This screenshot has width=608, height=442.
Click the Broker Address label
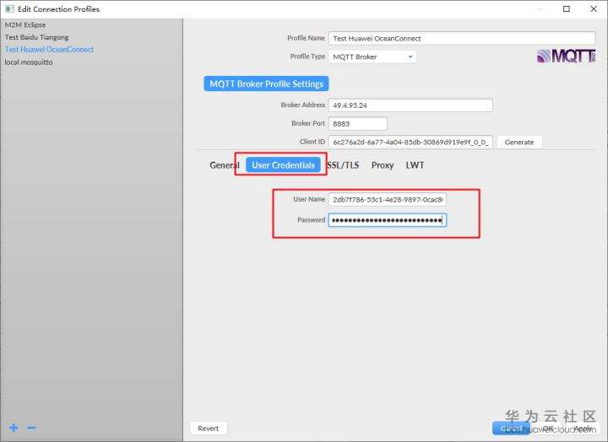click(303, 105)
